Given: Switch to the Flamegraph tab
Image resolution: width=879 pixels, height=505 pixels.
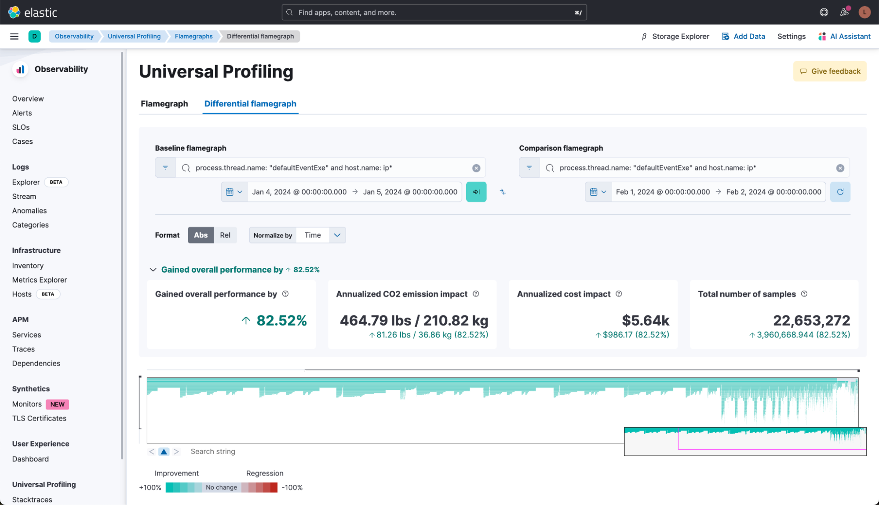Looking at the screenshot, I should (x=164, y=104).
